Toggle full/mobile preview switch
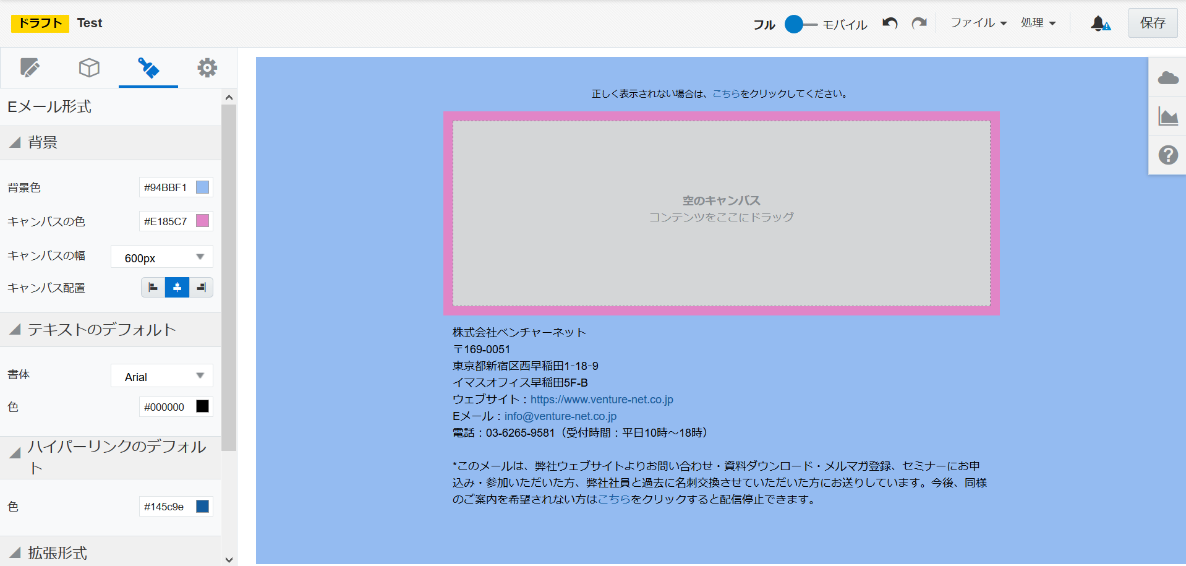 (800, 24)
